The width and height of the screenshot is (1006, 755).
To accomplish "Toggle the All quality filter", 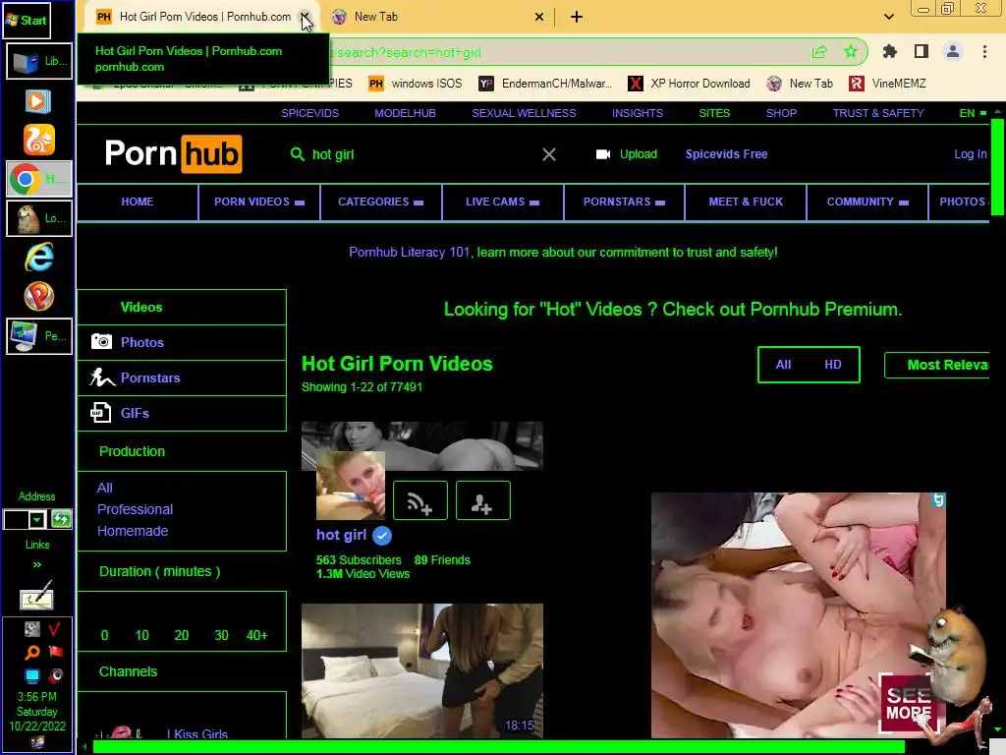I will click(x=783, y=365).
